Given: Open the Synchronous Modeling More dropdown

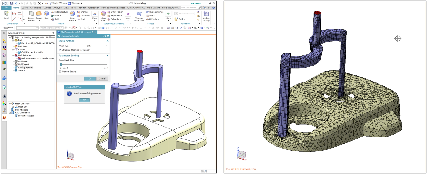Looking at the screenshot, I should (x=128, y=15).
